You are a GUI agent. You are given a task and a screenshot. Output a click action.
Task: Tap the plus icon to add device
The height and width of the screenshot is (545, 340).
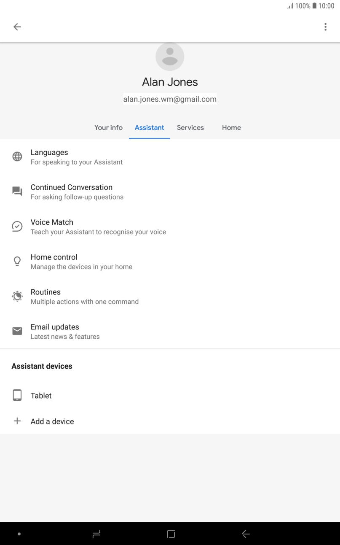click(17, 421)
